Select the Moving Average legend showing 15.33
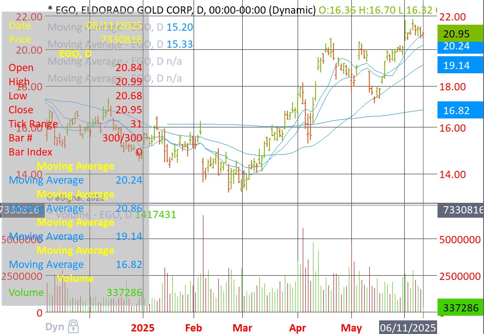Image resolution: width=484 pixels, height=334 pixels. coord(120,44)
